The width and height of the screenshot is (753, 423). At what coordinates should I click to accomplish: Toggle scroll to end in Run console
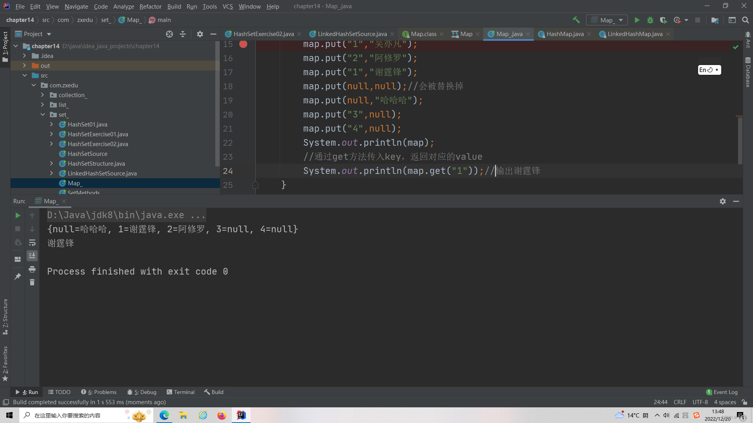tap(32, 256)
